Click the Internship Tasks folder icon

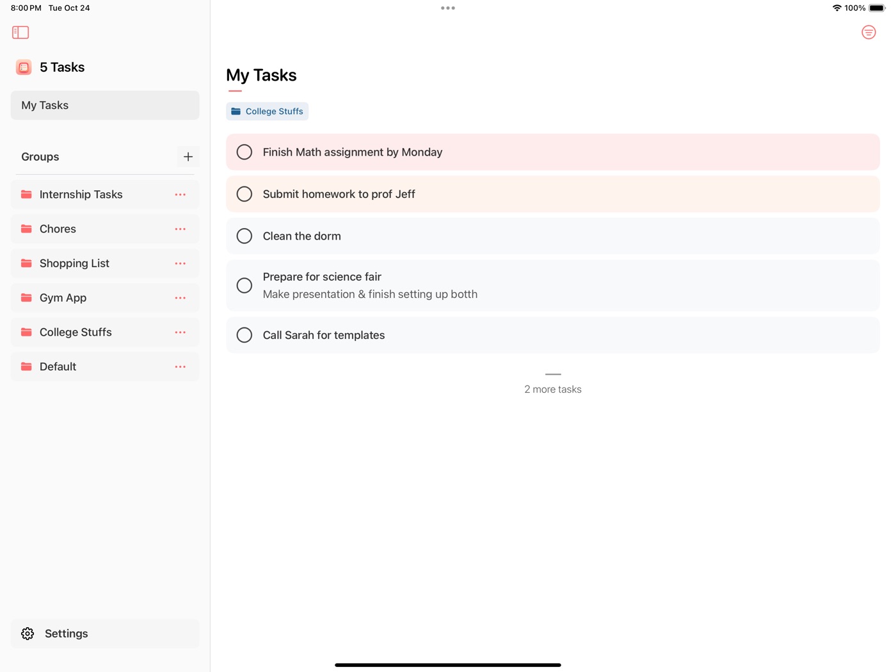[26, 194]
